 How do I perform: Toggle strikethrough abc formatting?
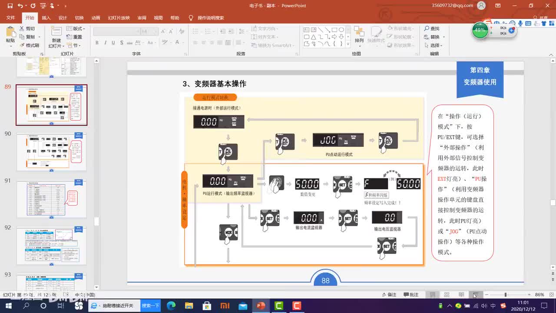tap(130, 43)
